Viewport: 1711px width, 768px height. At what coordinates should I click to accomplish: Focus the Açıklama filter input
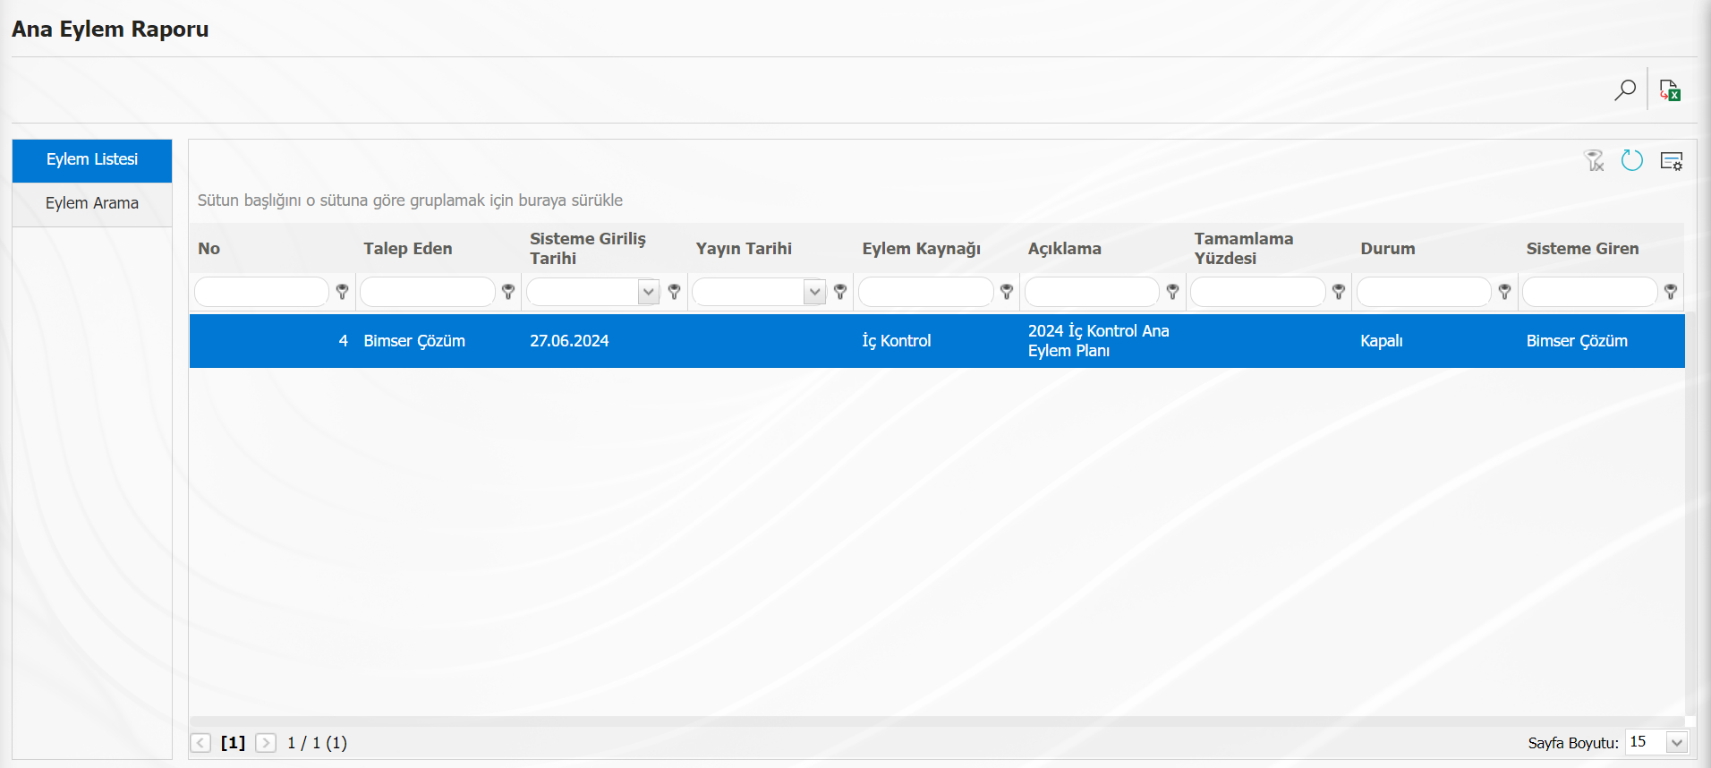(x=1092, y=292)
